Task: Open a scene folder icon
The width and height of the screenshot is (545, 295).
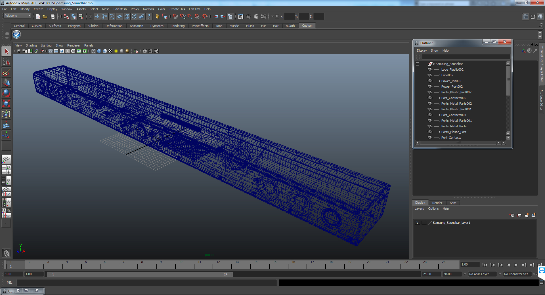Action: click(45, 16)
